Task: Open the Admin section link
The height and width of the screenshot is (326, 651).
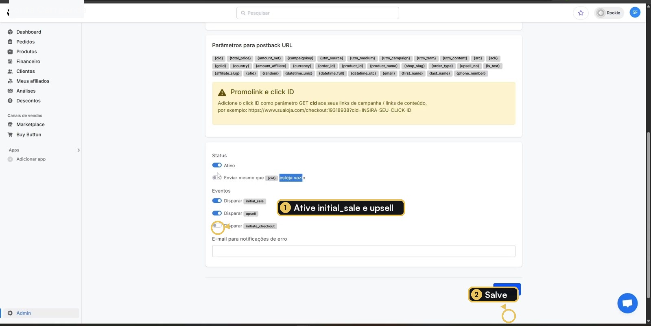Action: point(24,313)
